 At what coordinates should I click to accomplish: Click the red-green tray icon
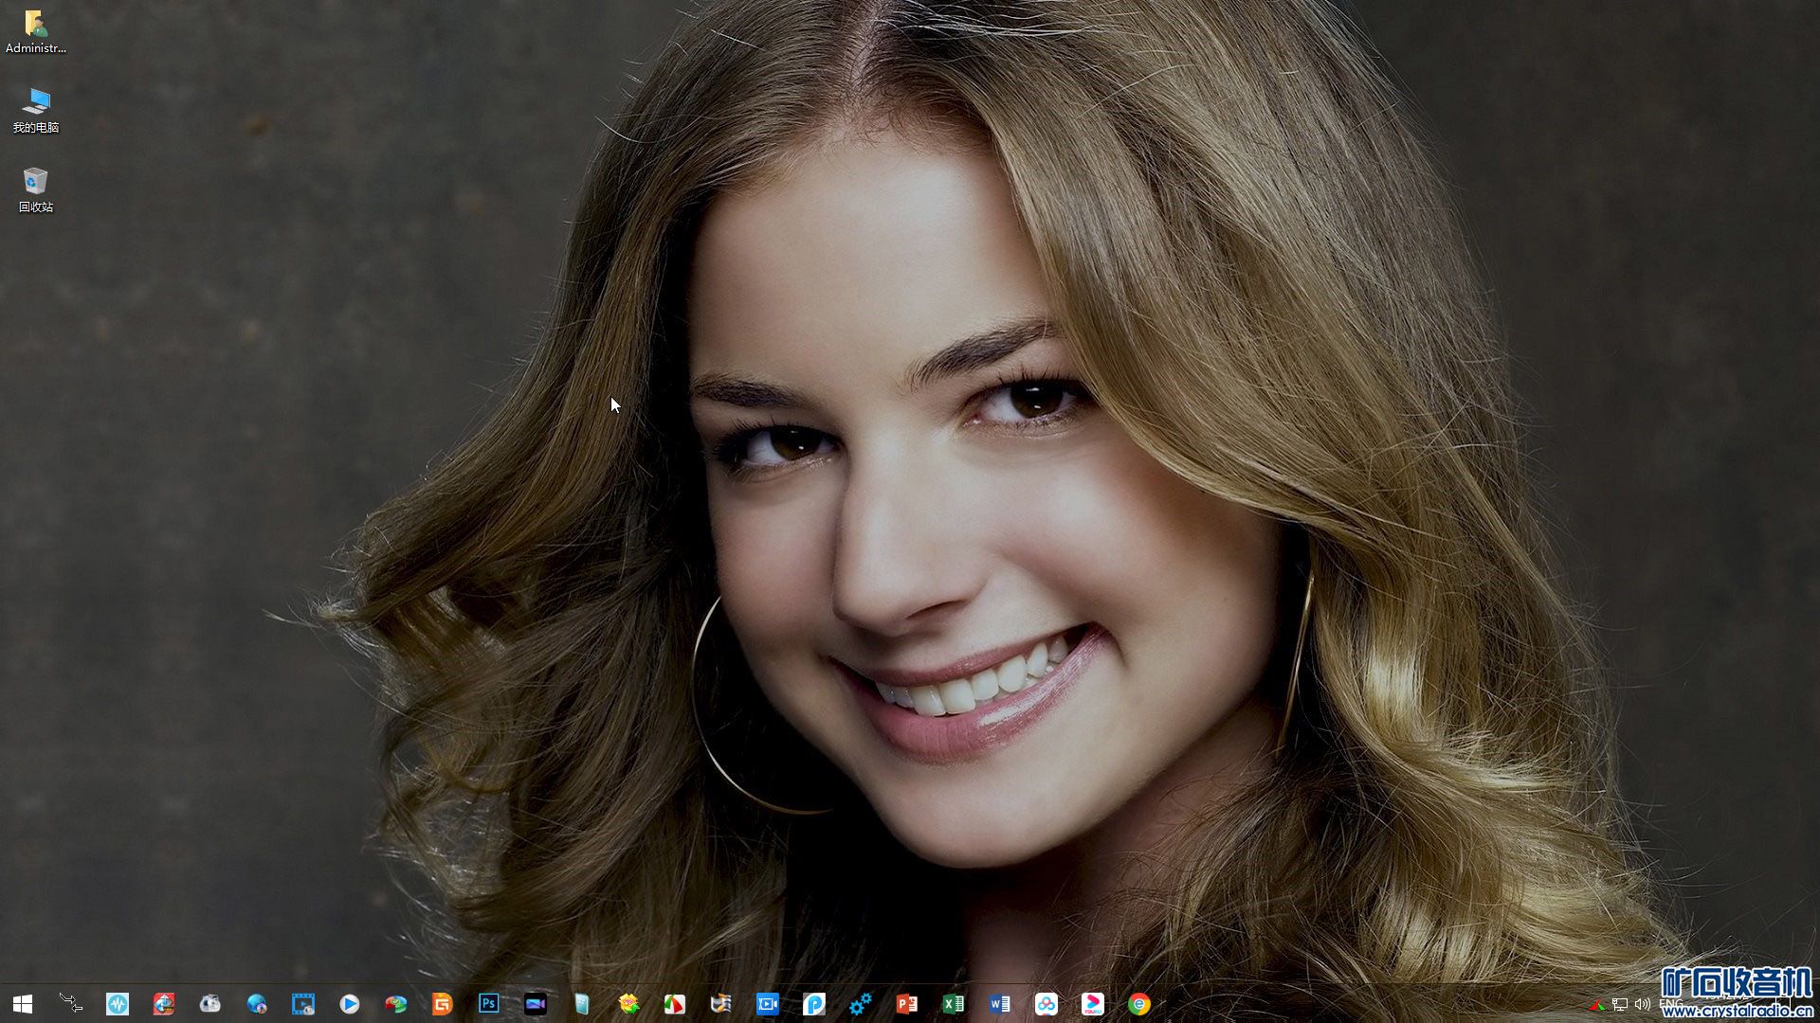tap(1597, 1004)
